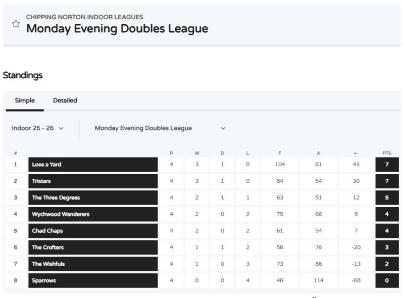Open the Detailed standings tab
The image size is (404, 298).
pyautogui.click(x=65, y=101)
